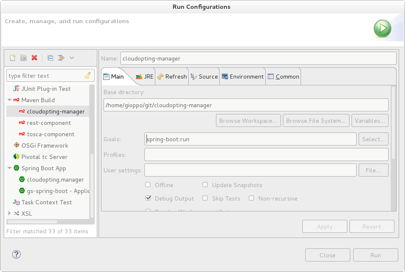Click the JUnit Plug-in Test icon
405x272 pixels.
[16, 88]
